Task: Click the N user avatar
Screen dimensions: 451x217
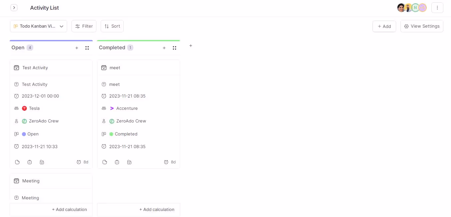Action: tap(415, 8)
